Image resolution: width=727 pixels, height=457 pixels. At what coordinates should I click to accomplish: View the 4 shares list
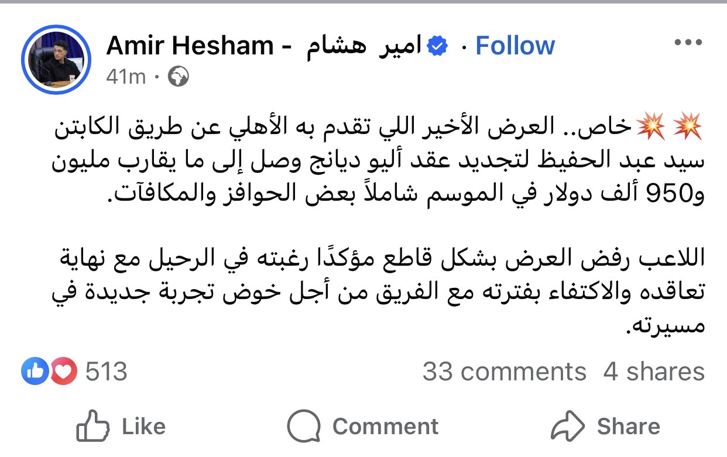click(x=653, y=372)
